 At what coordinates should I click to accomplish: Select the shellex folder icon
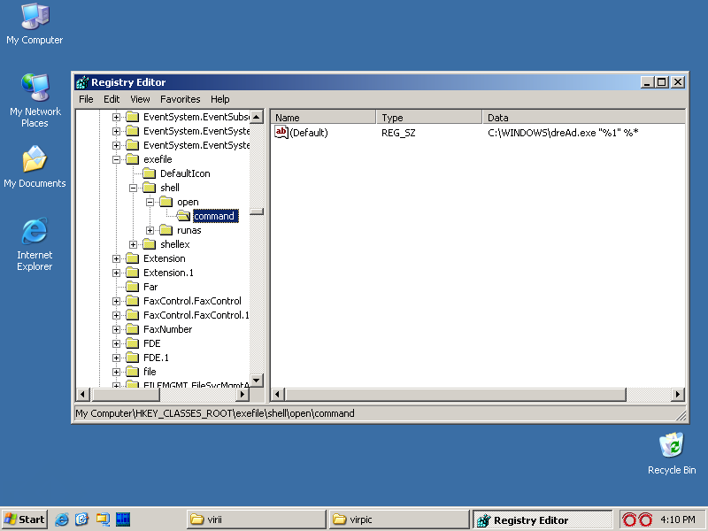click(x=149, y=244)
